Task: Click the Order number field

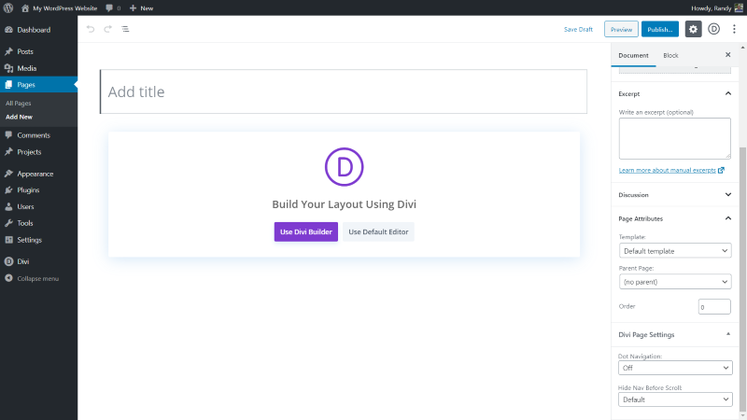Action: pos(714,307)
